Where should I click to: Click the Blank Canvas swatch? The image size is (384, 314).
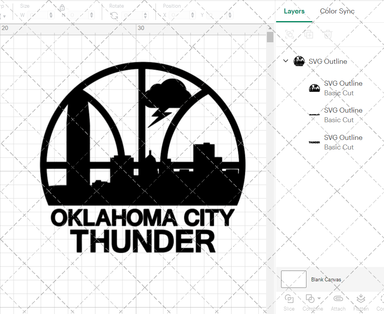[x=293, y=279]
